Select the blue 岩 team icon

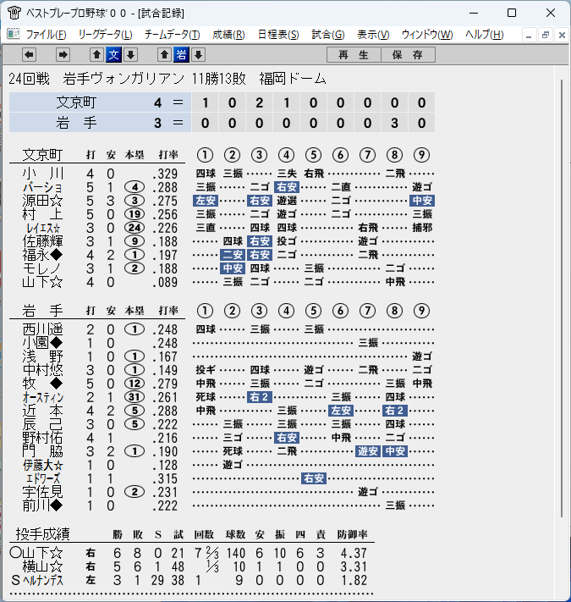coord(181,55)
